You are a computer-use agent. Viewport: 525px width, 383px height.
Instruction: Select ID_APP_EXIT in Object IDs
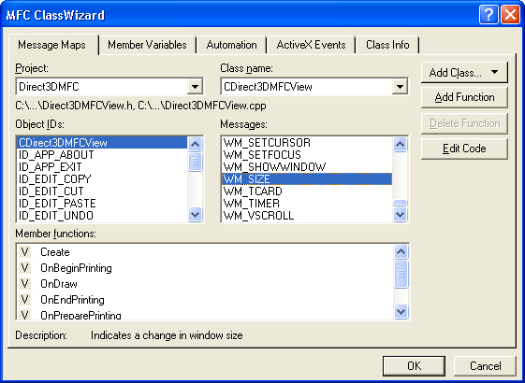tap(102, 167)
